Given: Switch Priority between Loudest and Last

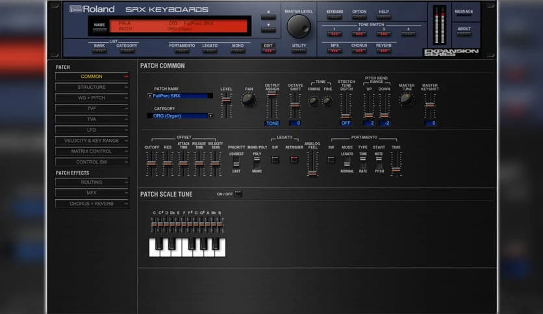Looking at the screenshot, I should [236, 162].
